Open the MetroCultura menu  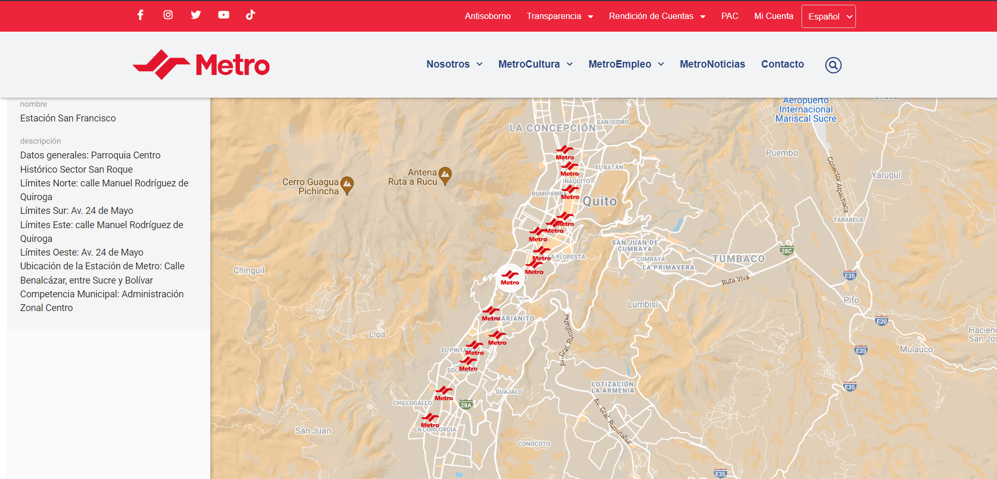coord(535,64)
